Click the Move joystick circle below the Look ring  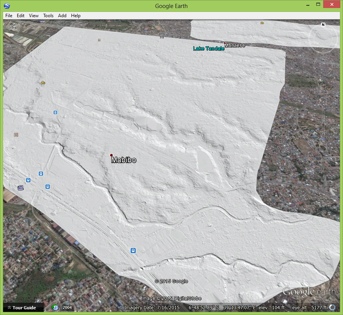coord(323,66)
